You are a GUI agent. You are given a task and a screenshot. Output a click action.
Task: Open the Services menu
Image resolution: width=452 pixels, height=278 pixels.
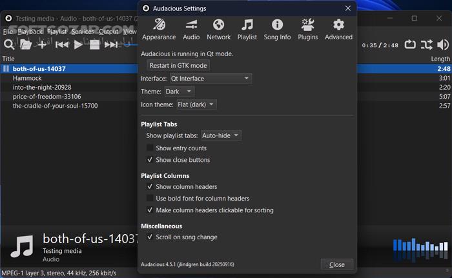83,32
